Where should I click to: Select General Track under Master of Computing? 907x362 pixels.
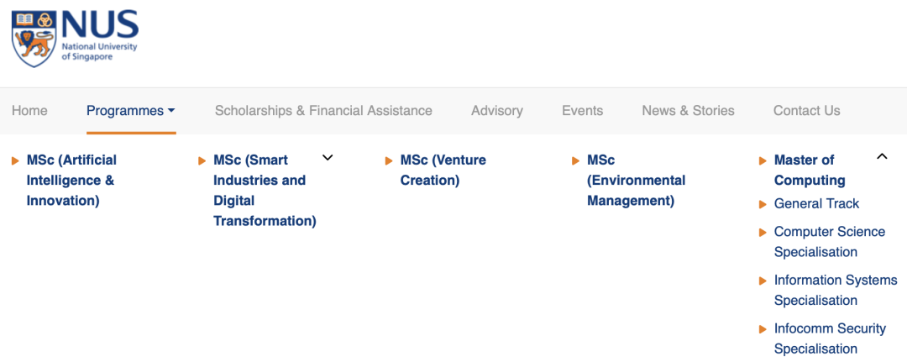coord(817,203)
